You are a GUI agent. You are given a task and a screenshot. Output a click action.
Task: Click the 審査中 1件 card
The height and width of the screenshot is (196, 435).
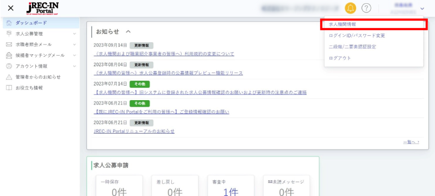[231, 186]
